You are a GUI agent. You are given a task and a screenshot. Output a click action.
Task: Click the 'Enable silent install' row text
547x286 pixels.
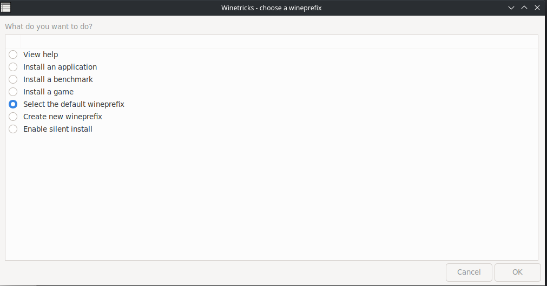click(57, 129)
